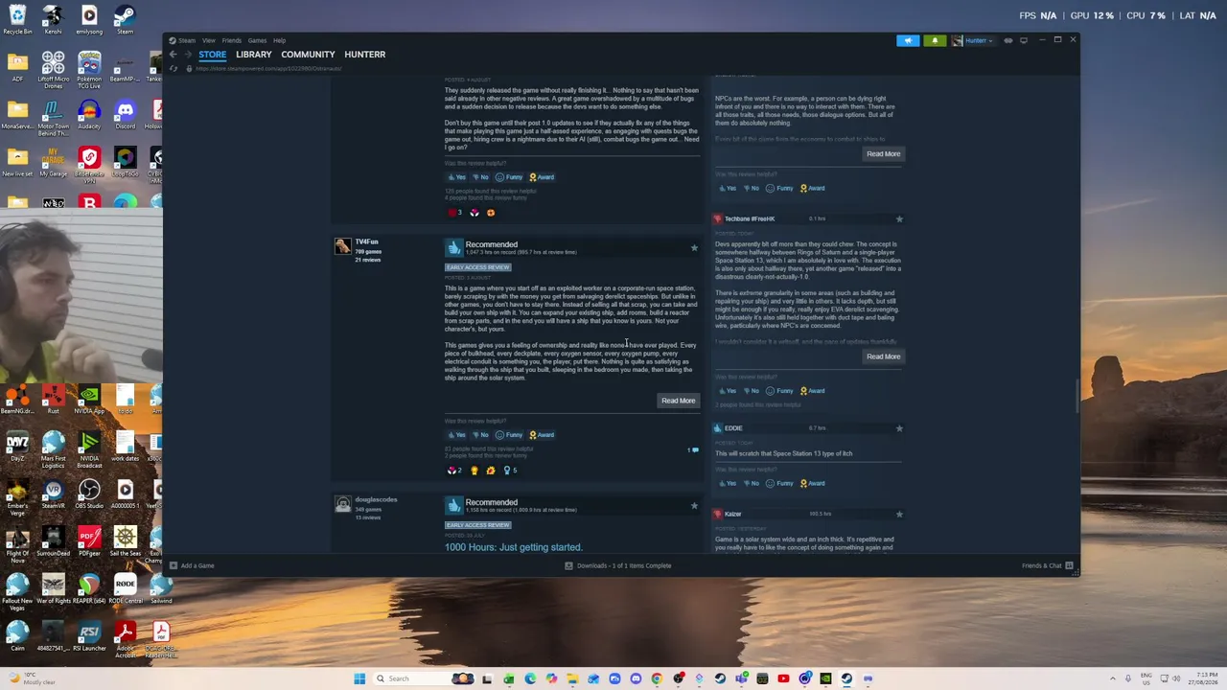
Task: Open the Discord desktop shortcut
Action: (x=125, y=116)
